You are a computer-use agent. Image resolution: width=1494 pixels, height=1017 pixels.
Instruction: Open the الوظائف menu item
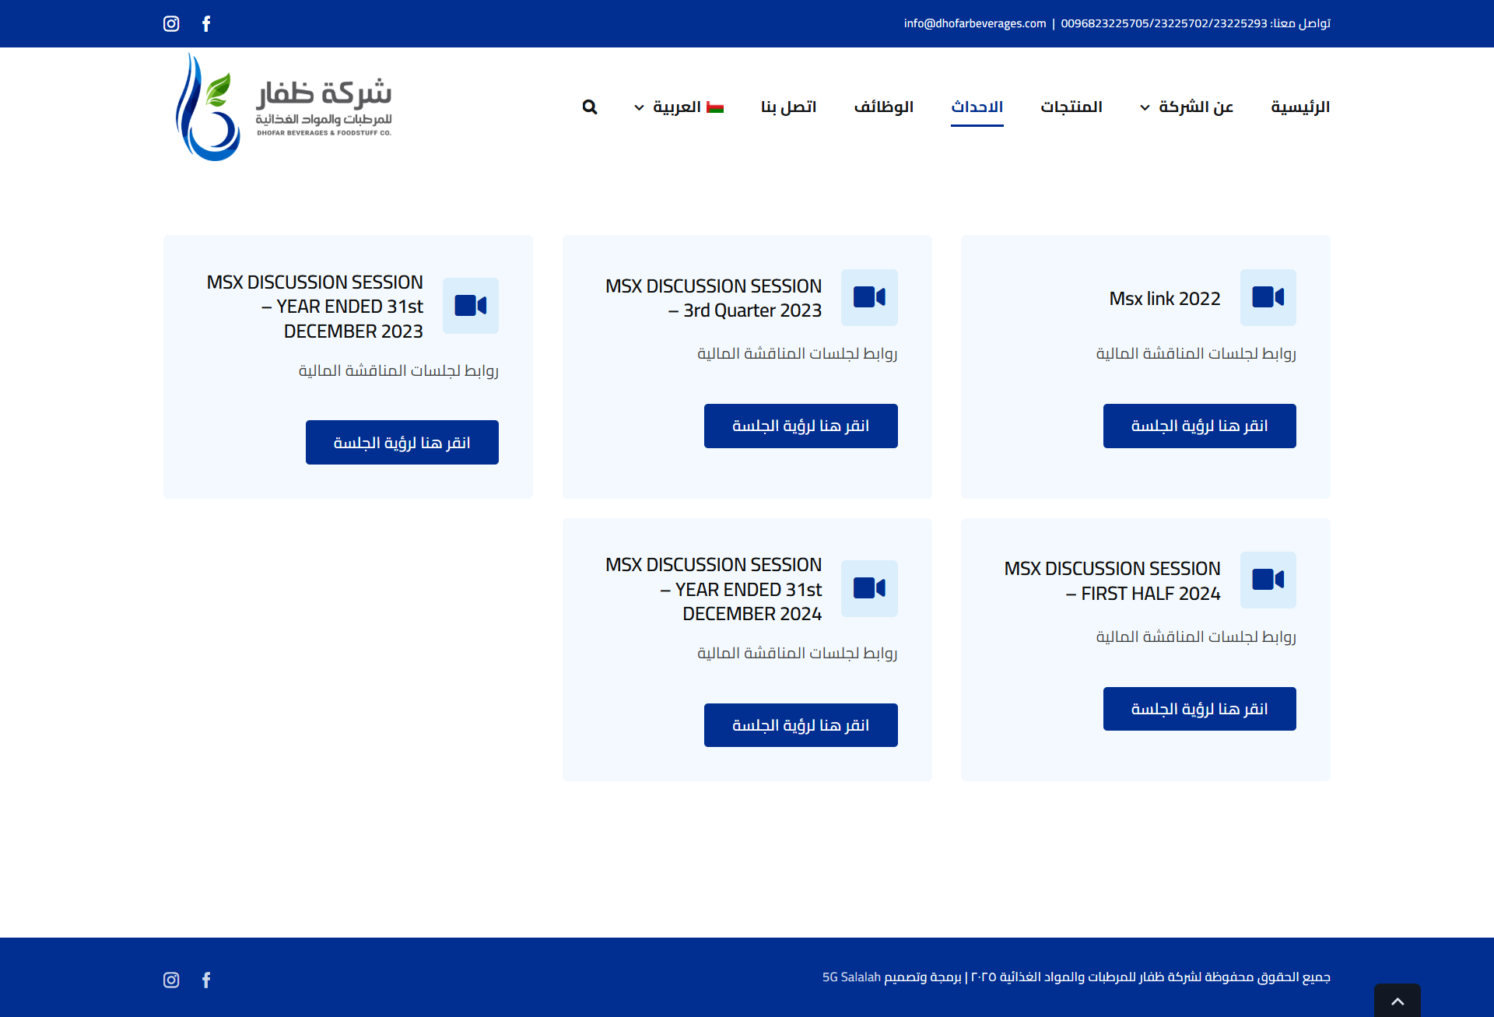pos(883,107)
